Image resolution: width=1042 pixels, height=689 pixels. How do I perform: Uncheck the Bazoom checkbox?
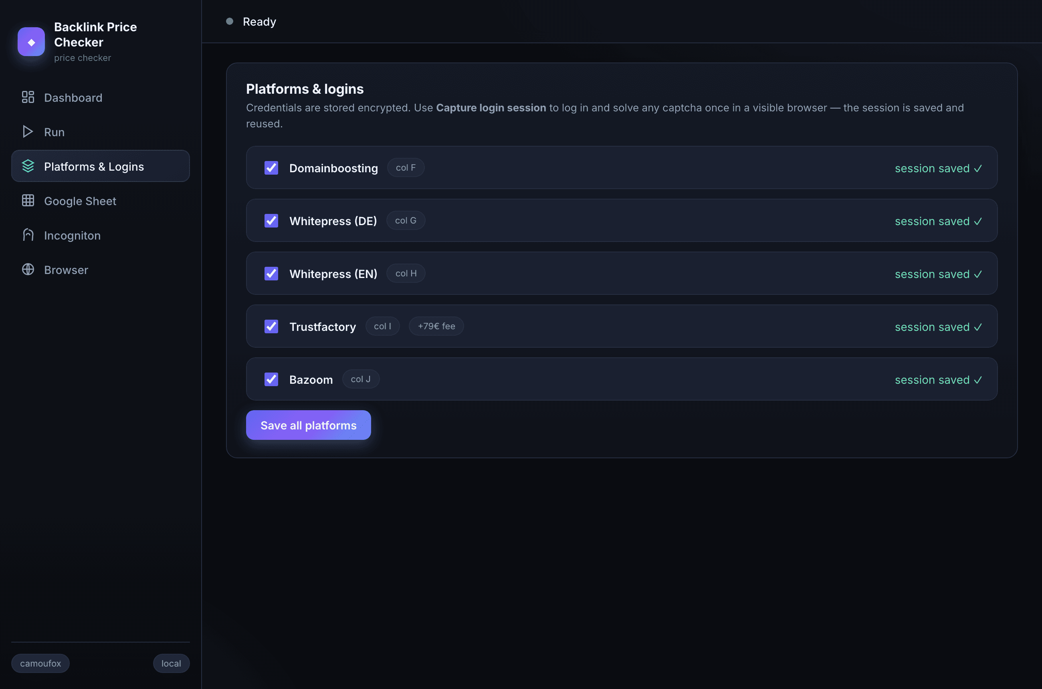(271, 379)
